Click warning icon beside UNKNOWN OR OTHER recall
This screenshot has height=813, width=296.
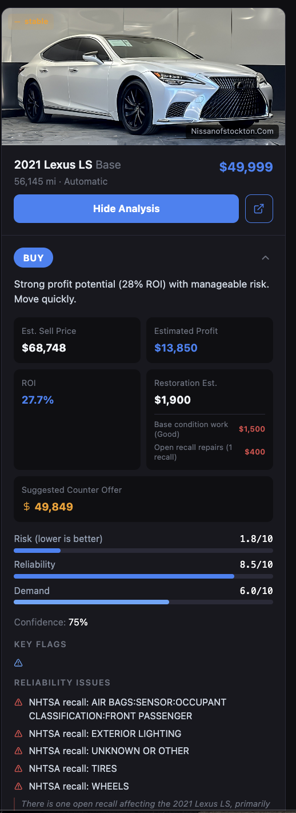[18, 751]
